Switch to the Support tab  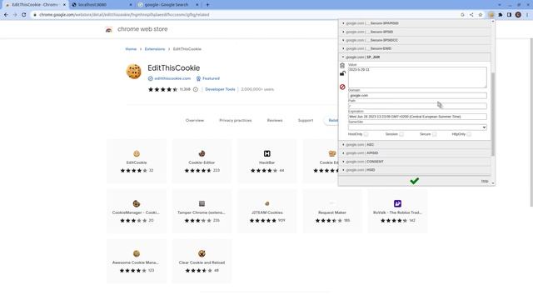tap(306, 120)
